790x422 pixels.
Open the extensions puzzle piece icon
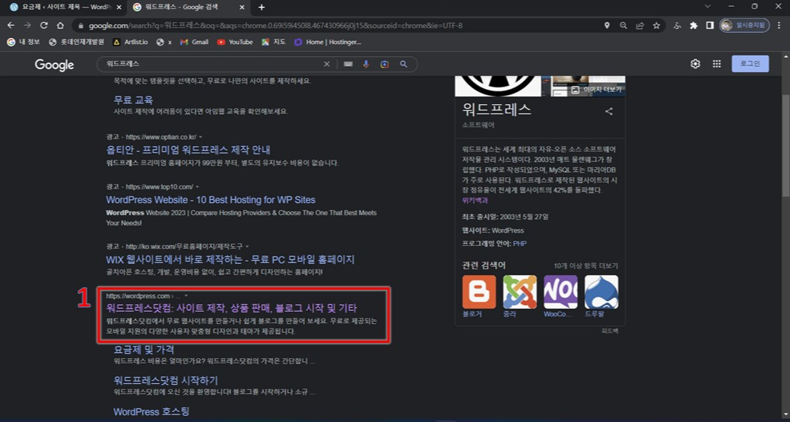(693, 25)
